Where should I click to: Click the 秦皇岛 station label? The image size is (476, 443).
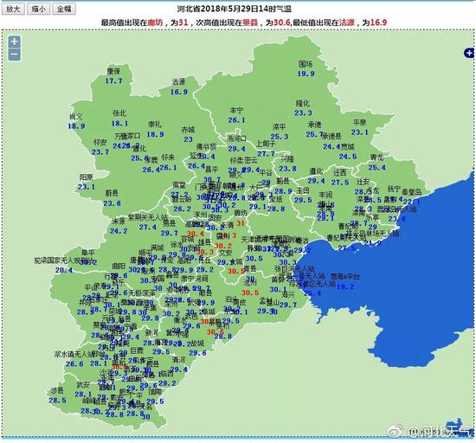[412, 192]
